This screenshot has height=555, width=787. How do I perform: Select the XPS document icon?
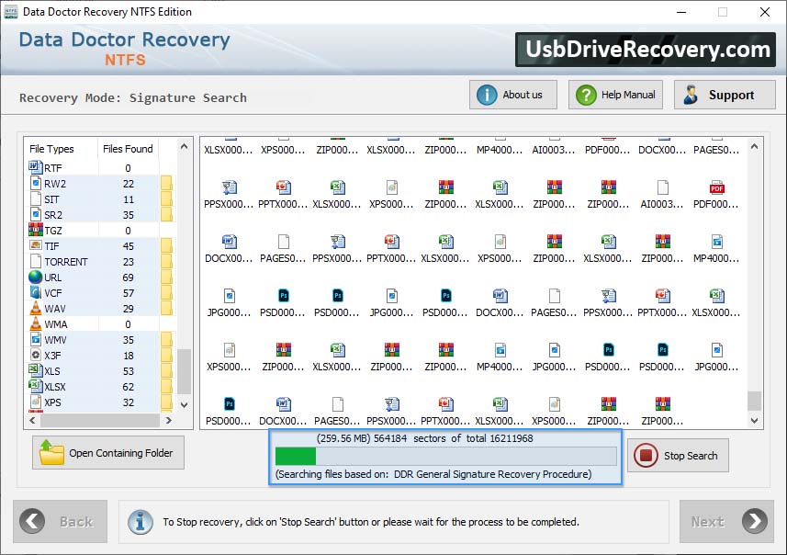[x=36, y=402]
